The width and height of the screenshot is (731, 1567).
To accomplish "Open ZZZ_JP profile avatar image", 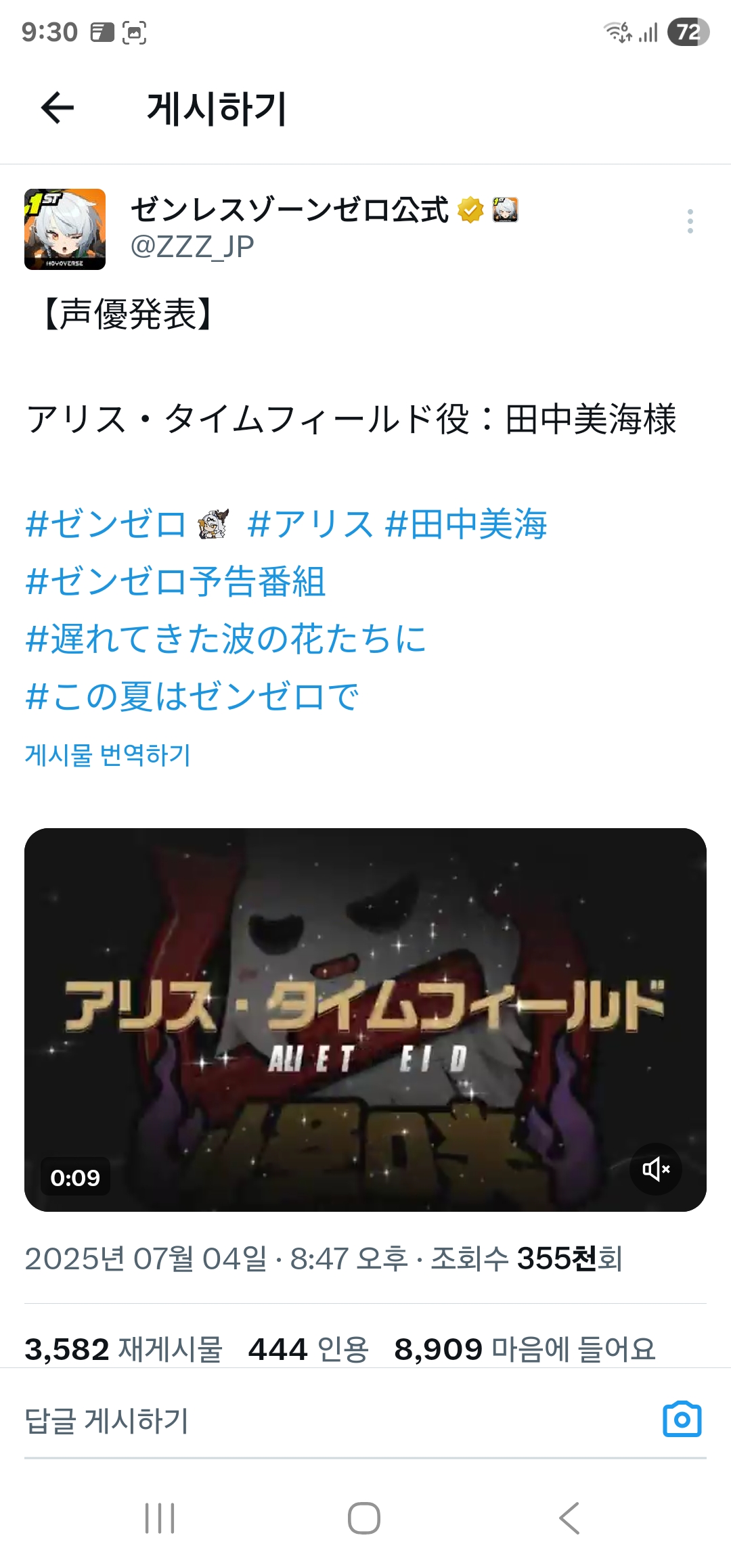I will click(65, 229).
